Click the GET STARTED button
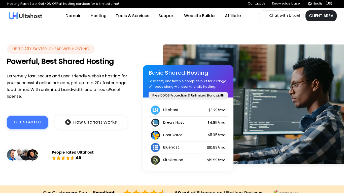Viewport: 344px width, 193px height. (27, 122)
